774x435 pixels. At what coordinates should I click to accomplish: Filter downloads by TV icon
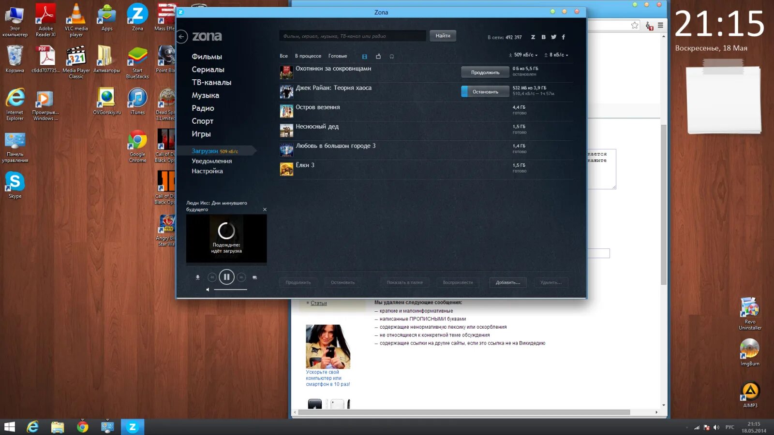point(378,57)
